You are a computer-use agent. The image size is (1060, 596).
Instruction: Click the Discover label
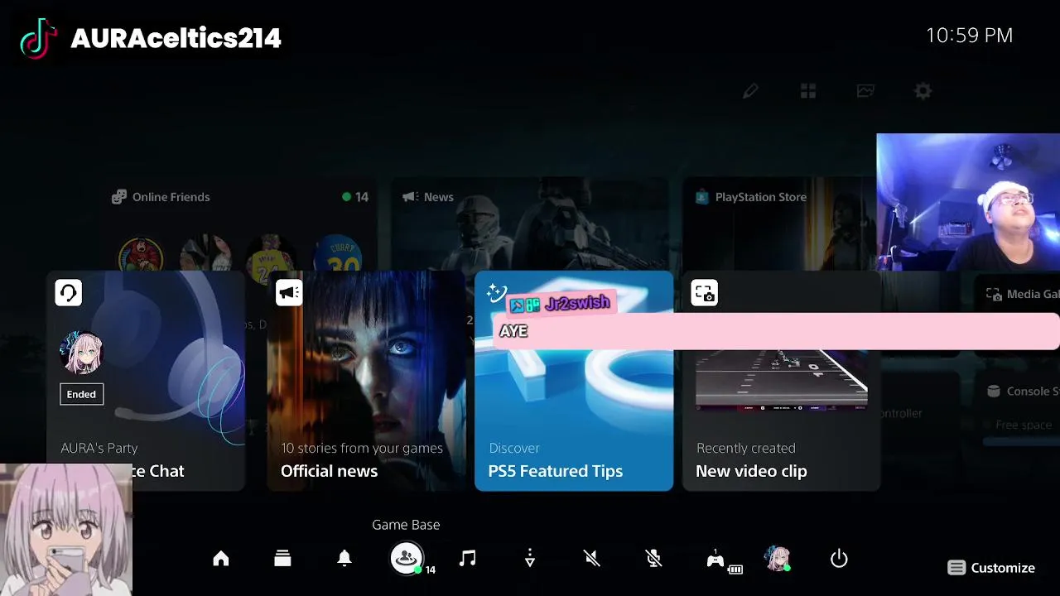click(x=513, y=448)
